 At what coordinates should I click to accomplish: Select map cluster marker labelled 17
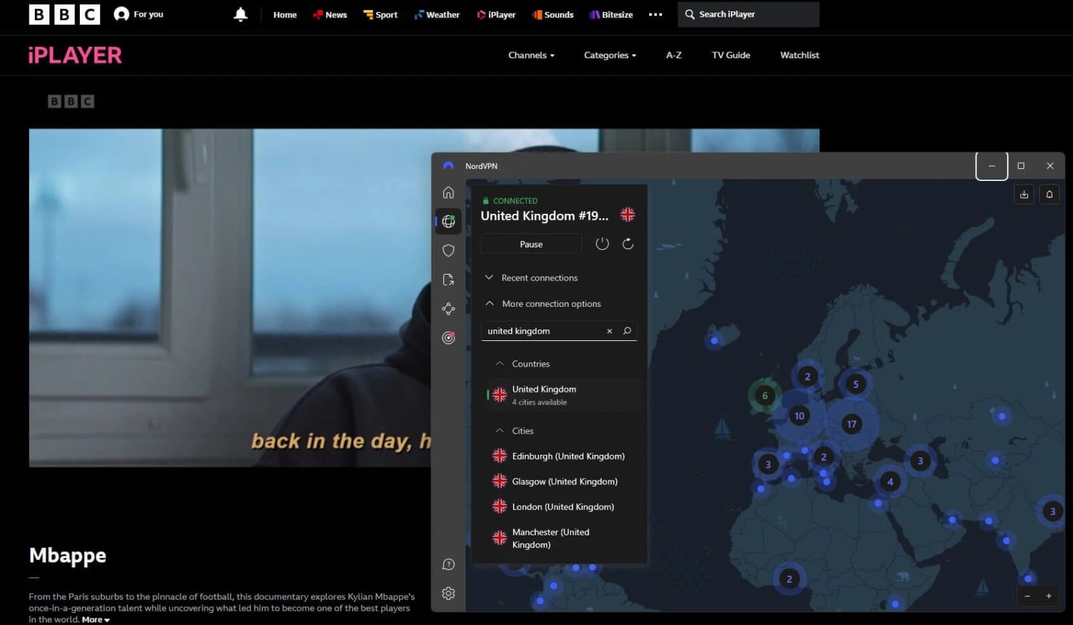[x=852, y=424]
